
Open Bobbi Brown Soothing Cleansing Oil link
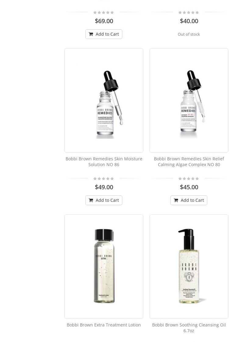[x=189, y=328]
